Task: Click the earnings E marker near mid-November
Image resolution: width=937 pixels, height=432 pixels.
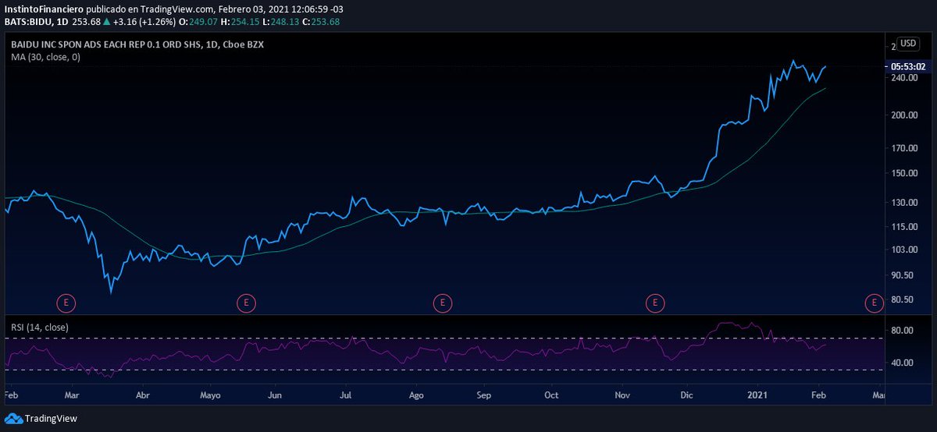Action: pos(655,302)
